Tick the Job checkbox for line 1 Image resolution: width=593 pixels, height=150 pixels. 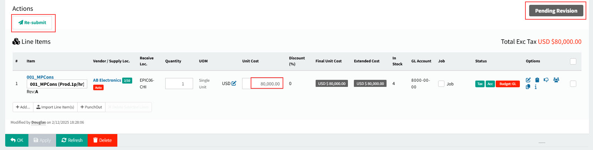(x=441, y=84)
